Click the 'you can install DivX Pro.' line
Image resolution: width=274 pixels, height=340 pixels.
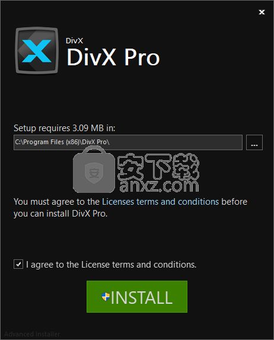pyautogui.click(x=60, y=214)
